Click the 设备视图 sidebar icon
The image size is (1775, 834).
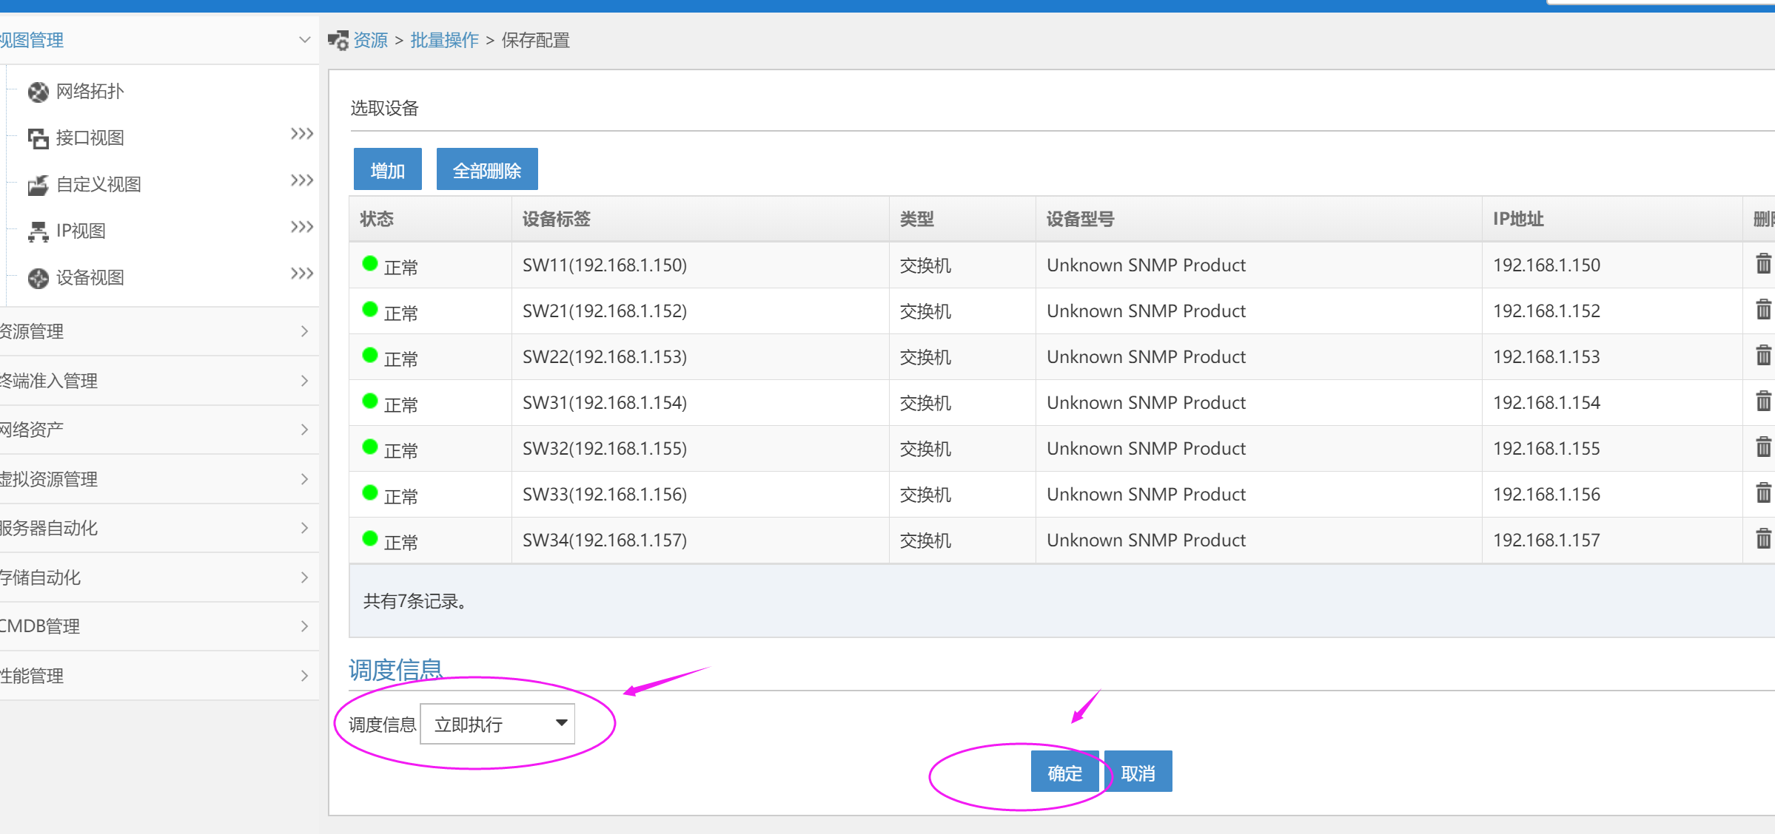[x=38, y=278]
